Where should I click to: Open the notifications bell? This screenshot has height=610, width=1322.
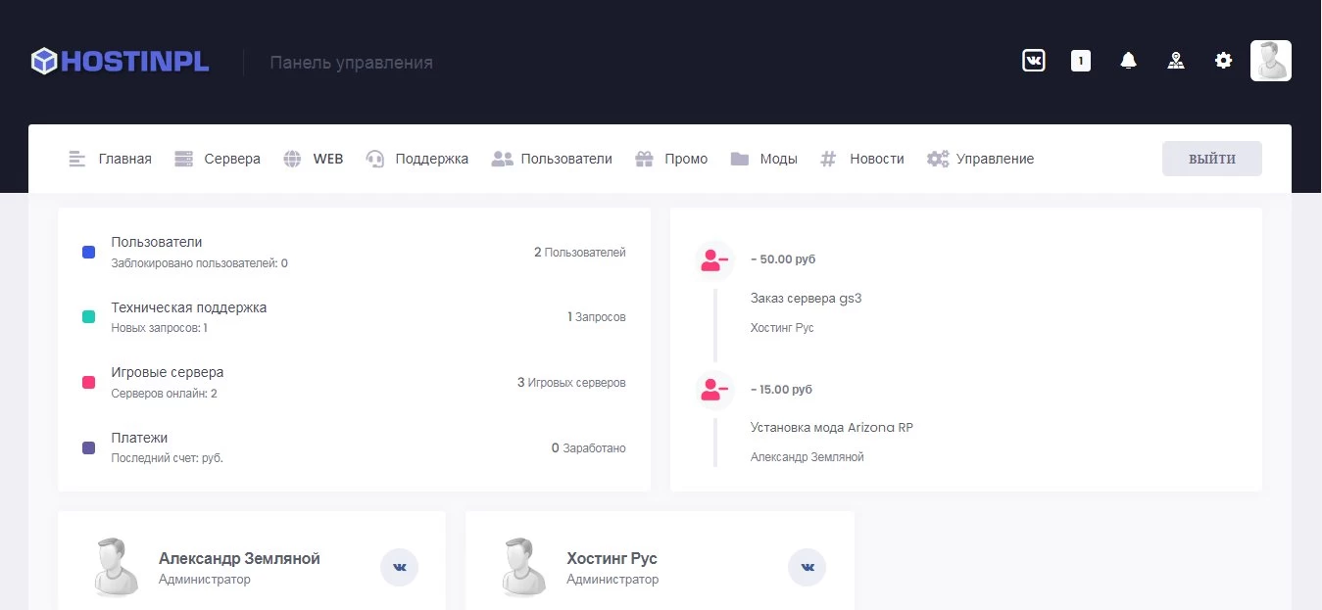coord(1128,61)
